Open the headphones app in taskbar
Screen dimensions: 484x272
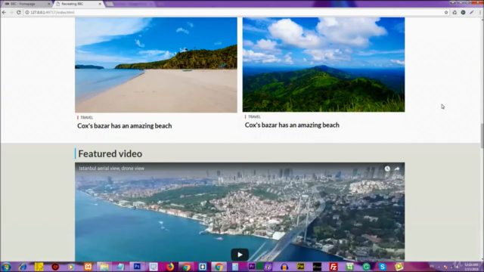pos(284,267)
